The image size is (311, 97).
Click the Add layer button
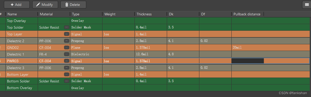coord(17,5)
